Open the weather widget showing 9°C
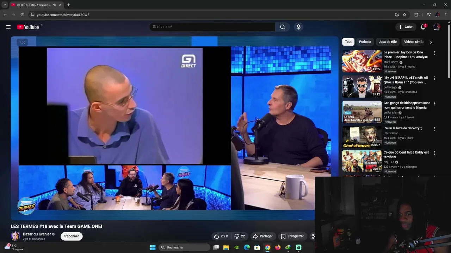The image size is (451, 253). [14, 247]
